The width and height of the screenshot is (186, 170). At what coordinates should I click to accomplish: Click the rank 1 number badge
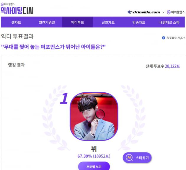tap(64, 98)
